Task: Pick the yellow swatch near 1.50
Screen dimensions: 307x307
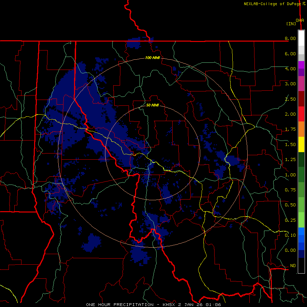Action: click(x=301, y=144)
